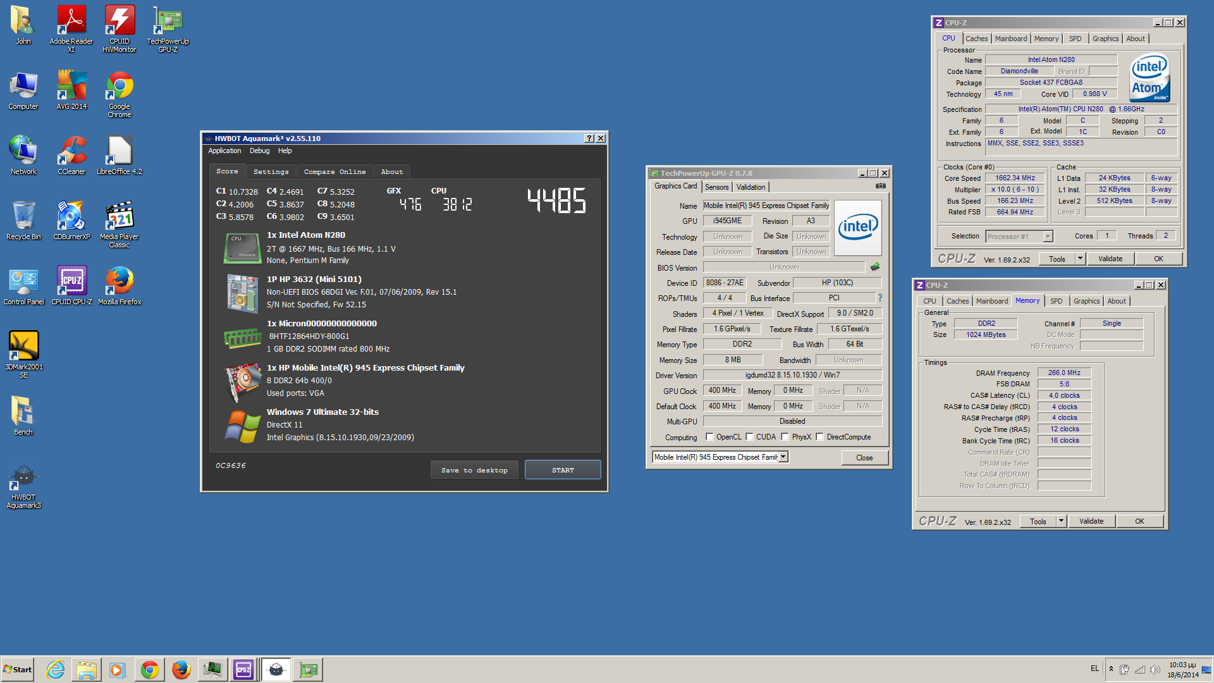Open Validation tab in GPU-Z

751,187
